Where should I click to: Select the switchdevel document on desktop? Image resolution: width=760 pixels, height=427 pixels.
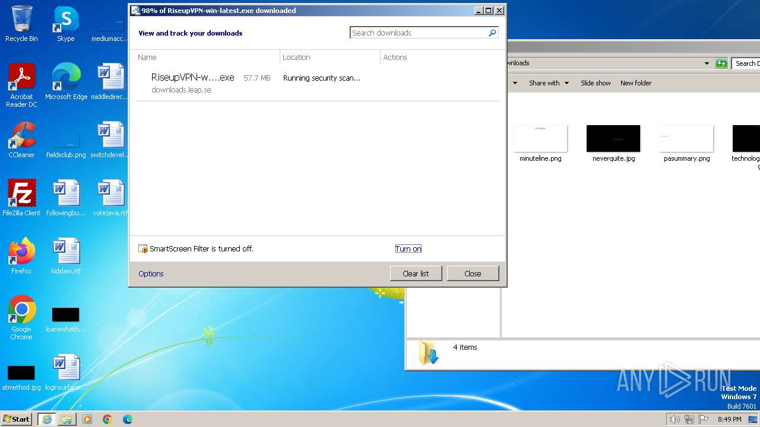110,140
